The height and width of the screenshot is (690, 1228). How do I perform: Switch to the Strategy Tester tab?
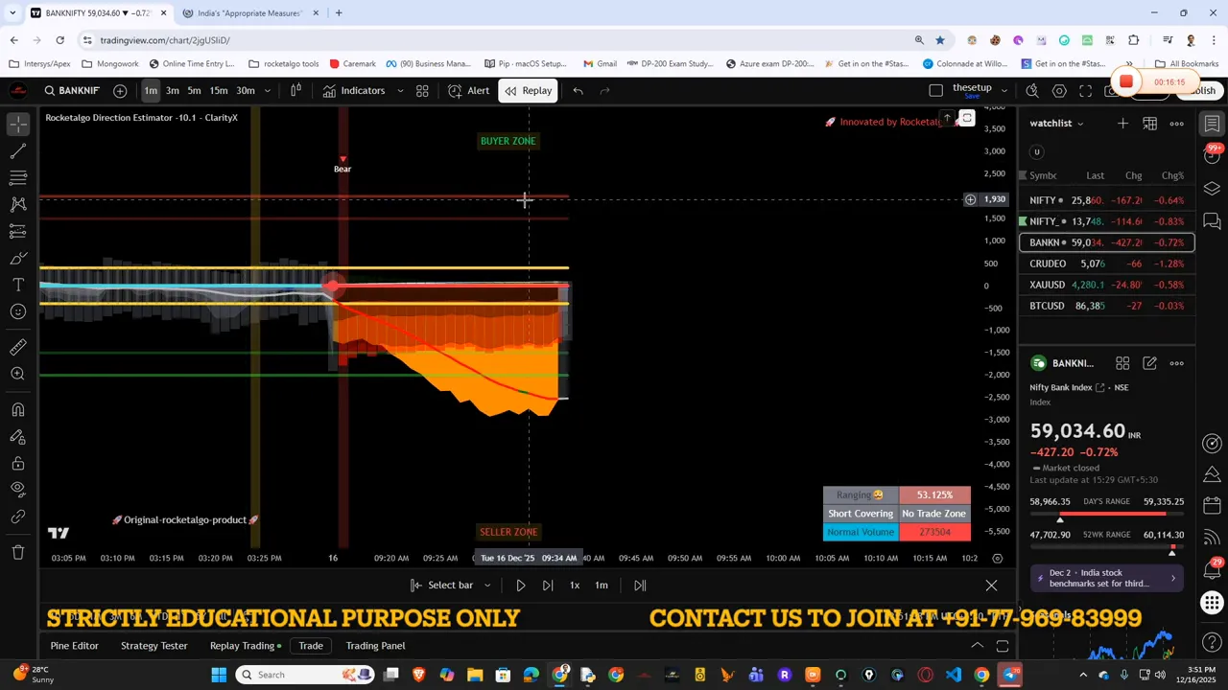click(x=153, y=645)
